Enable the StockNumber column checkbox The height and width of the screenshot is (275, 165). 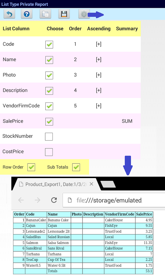click(49, 136)
